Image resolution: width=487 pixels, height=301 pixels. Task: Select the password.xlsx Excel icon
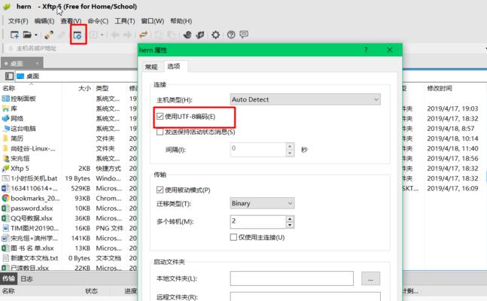coord(5,208)
